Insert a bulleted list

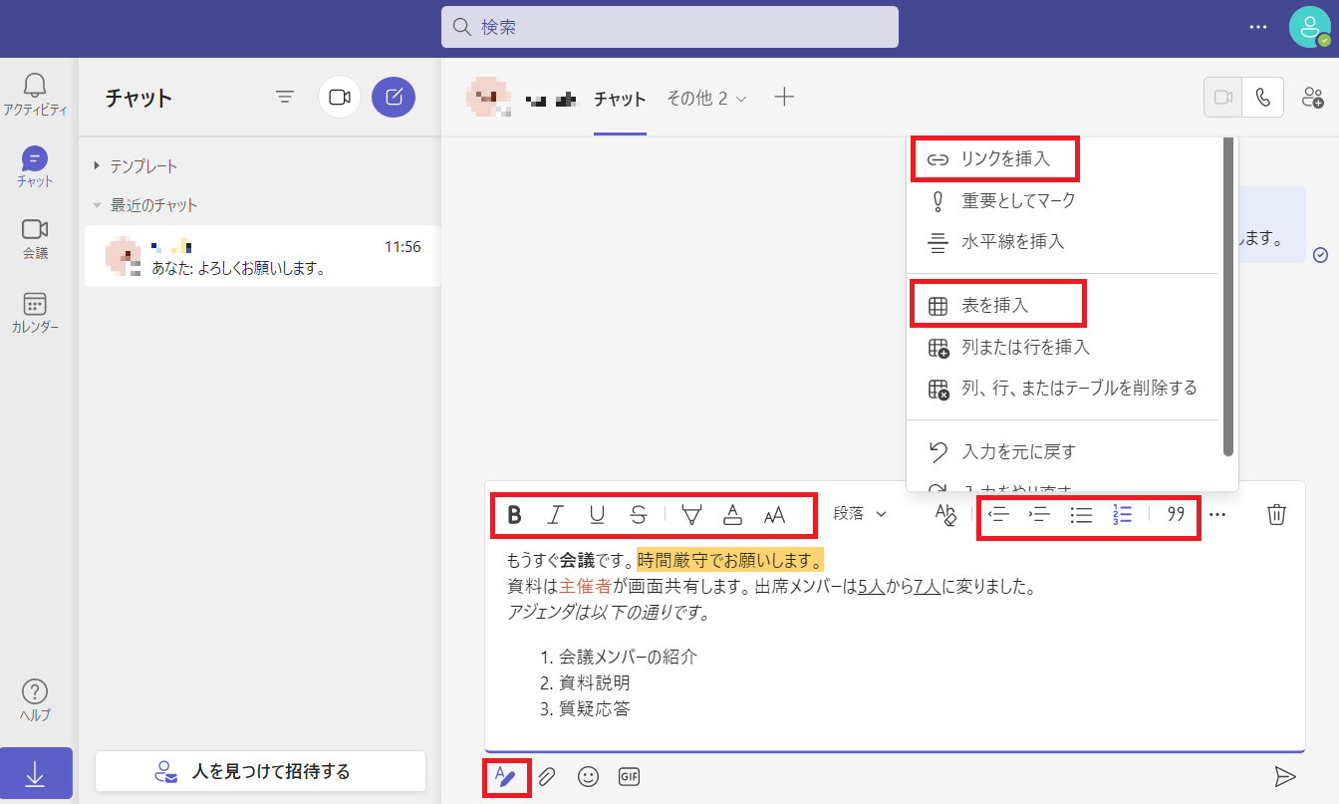[x=1081, y=515]
